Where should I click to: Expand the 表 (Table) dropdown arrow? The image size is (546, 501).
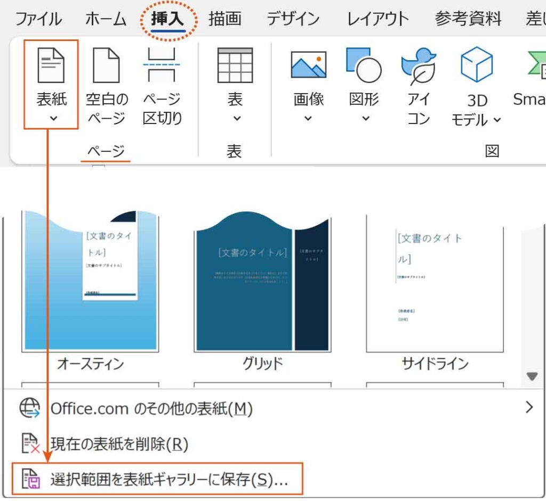click(236, 118)
